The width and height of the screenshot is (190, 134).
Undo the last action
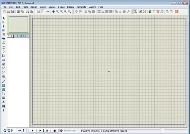tap(76, 12)
